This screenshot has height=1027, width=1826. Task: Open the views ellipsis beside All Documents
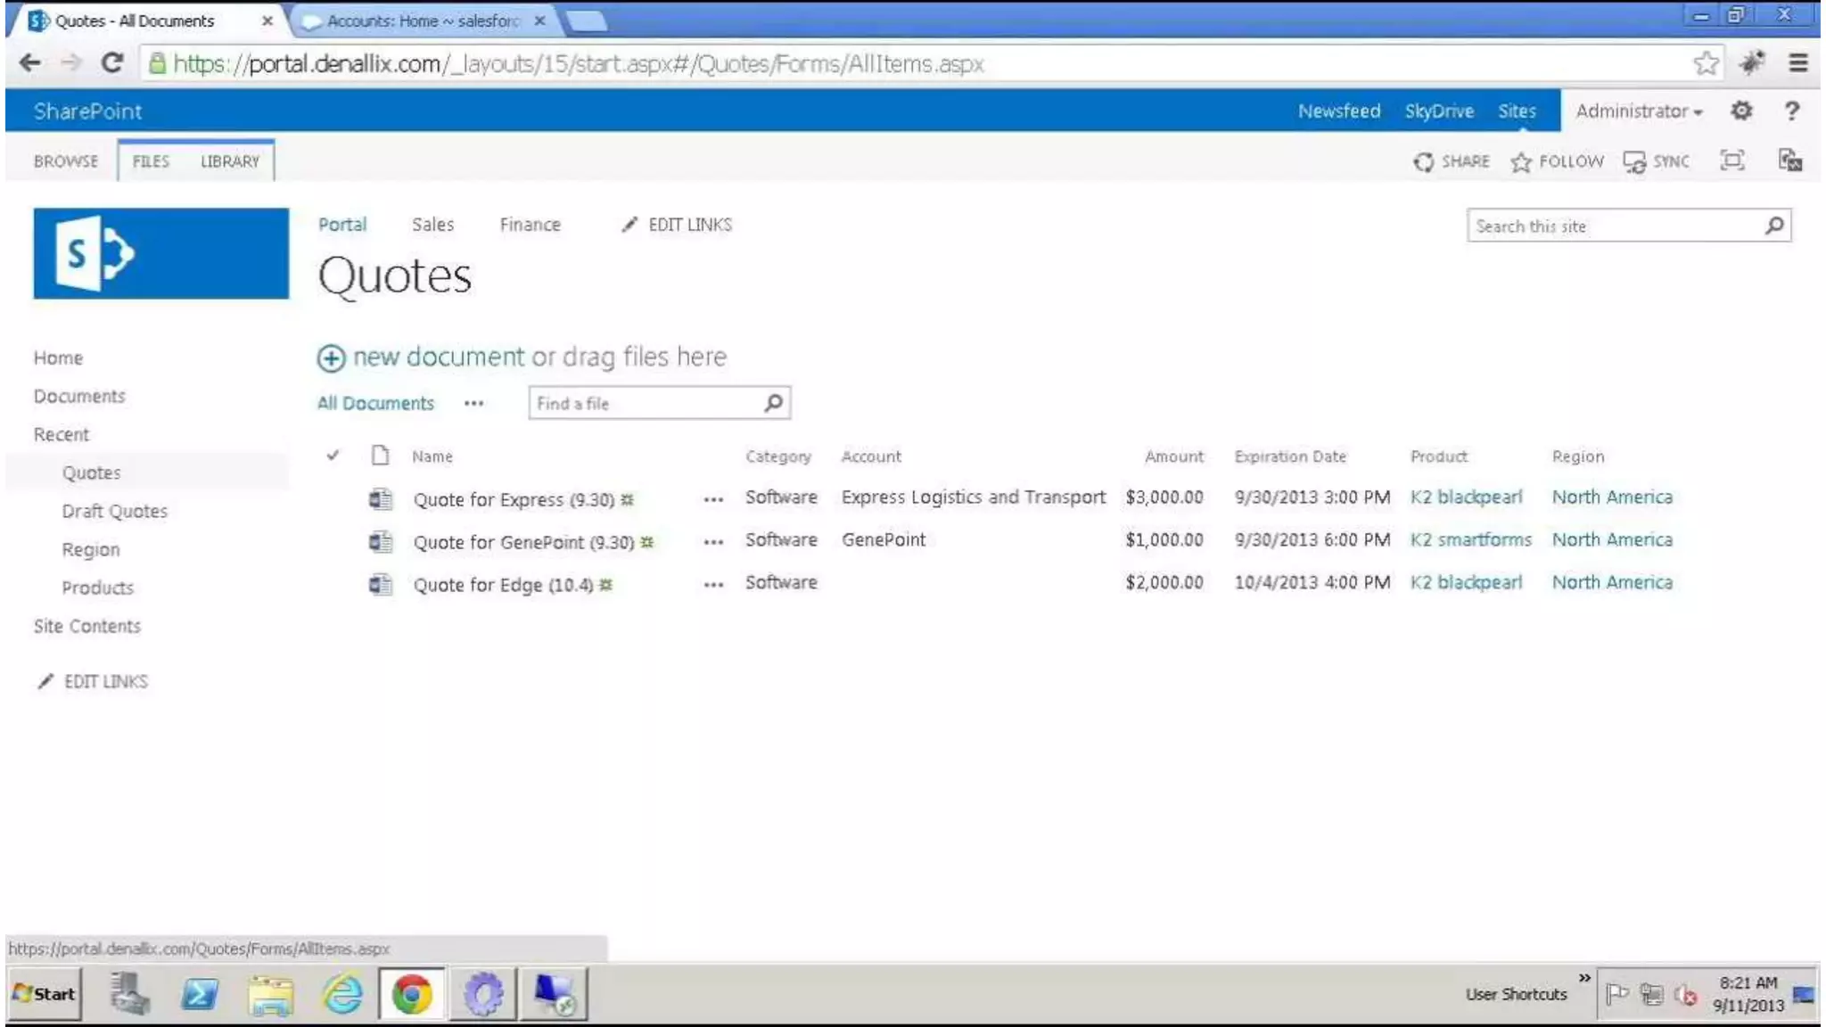click(x=473, y=404)
